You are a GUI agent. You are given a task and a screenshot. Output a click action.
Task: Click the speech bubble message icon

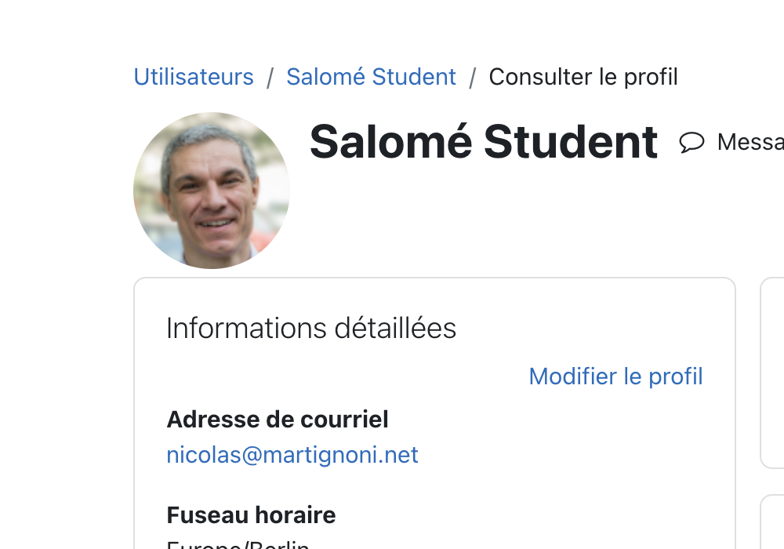tap(691, 142)
